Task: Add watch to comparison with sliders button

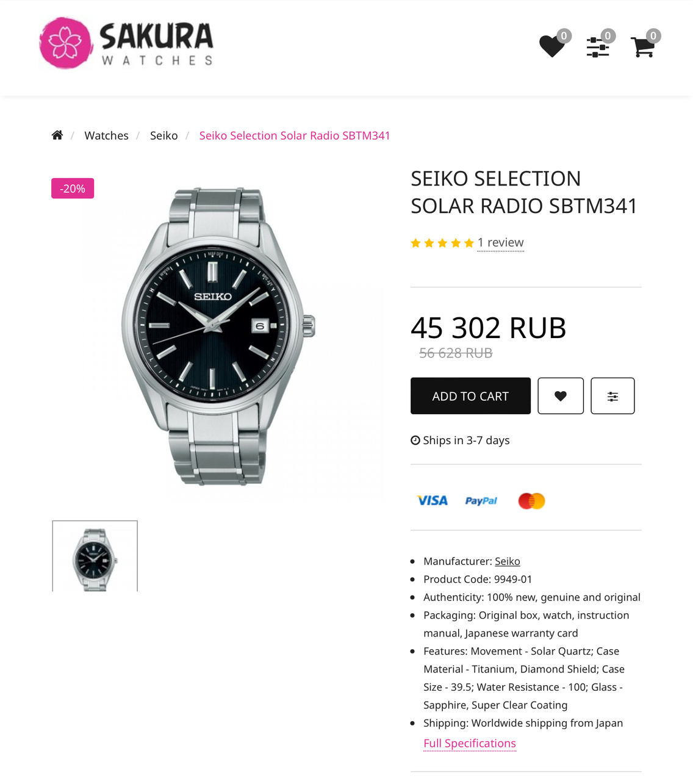Action: [x=612, y=396]
